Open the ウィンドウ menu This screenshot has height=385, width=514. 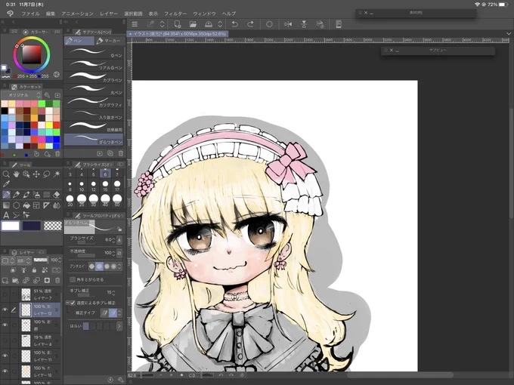click(x=204, y=14)
